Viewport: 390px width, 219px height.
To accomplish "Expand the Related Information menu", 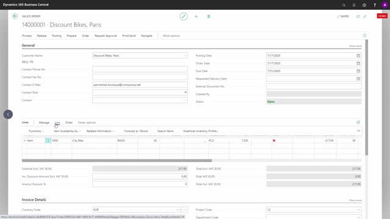I will pos(100,131).
